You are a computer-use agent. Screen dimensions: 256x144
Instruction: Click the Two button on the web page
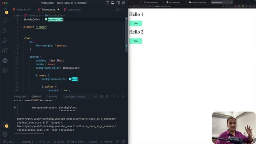coord(136,41)
